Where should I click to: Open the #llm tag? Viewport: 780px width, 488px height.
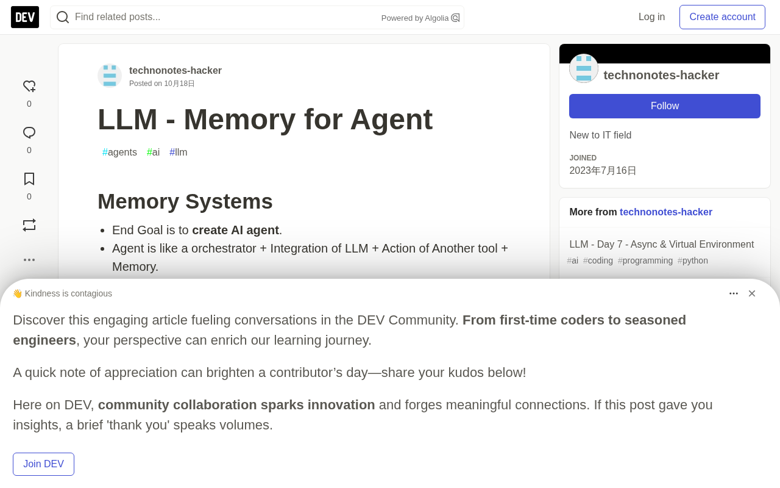pos(179,152)
